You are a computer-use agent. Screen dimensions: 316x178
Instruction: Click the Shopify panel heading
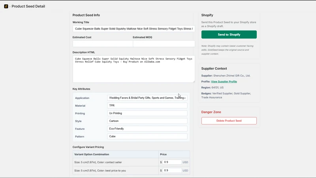pyautogui.click(x=207, y=15)
